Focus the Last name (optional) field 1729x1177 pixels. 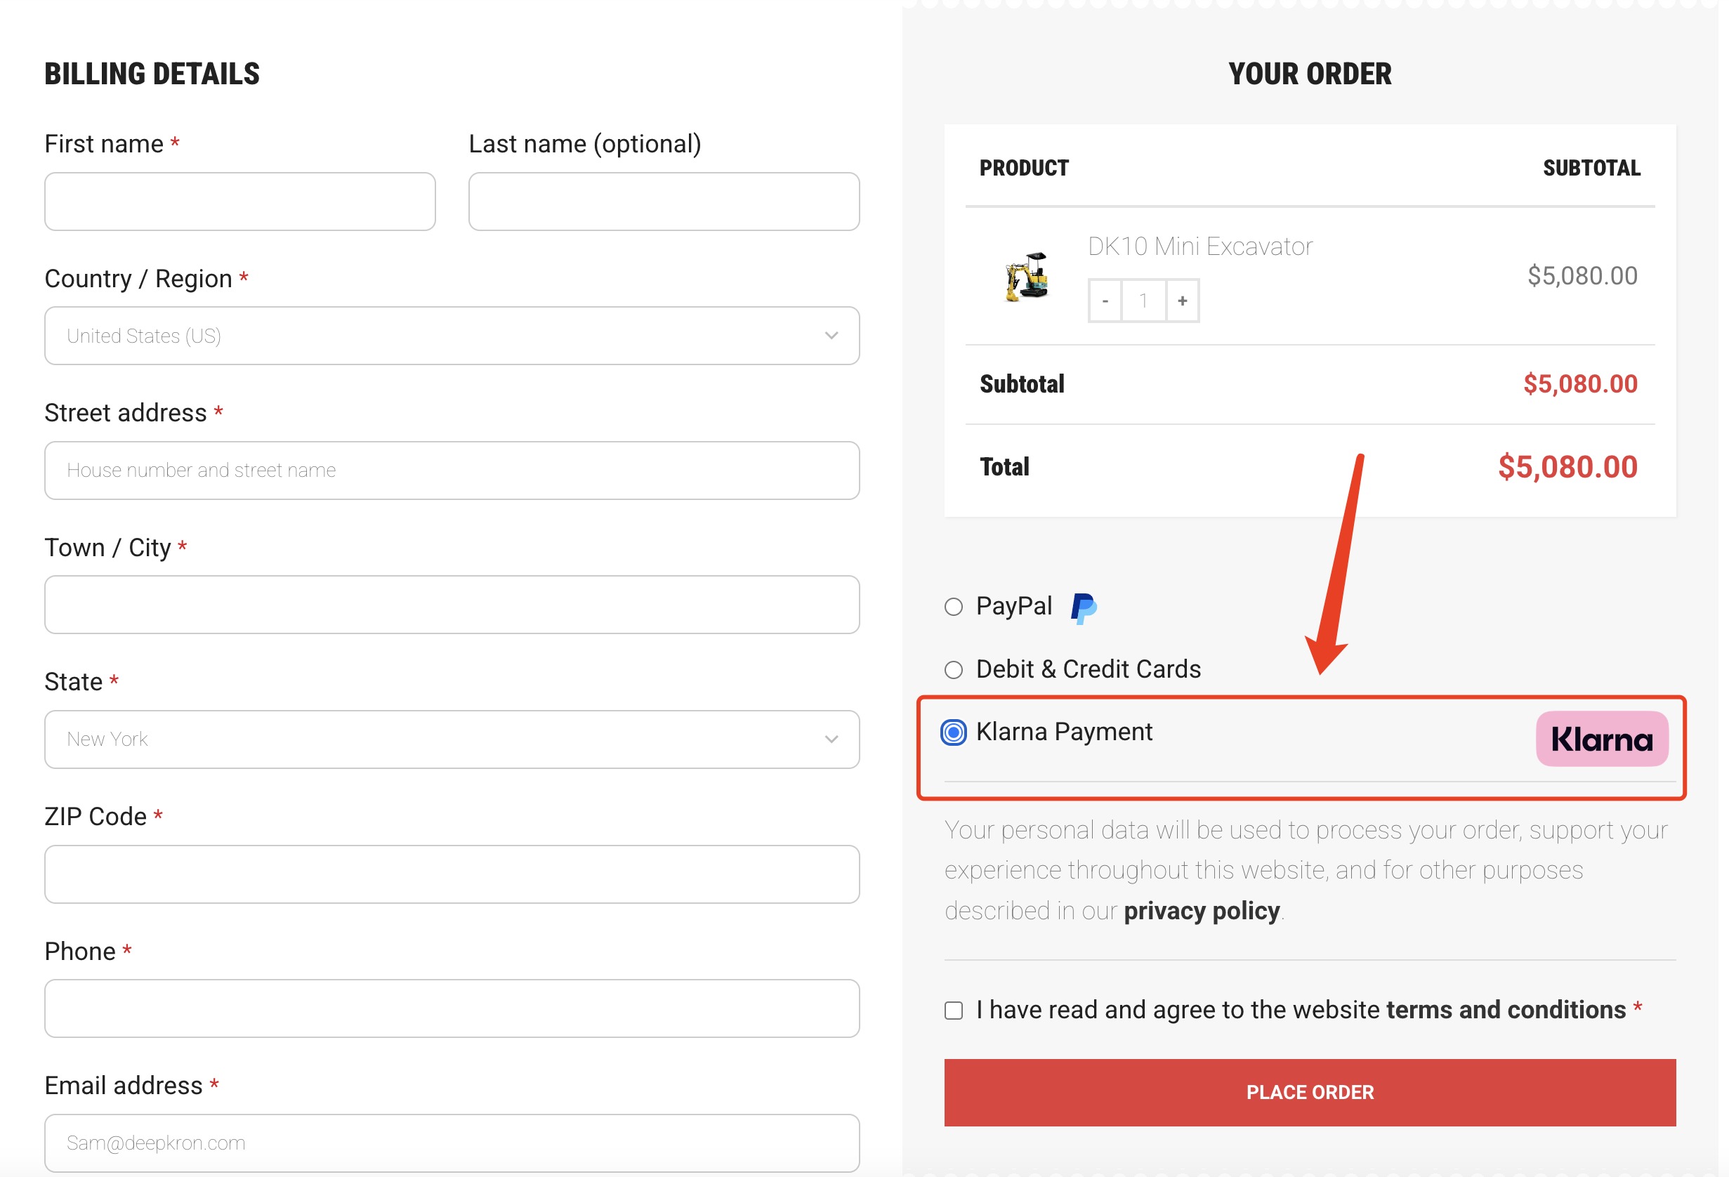(x=664, y=202)
